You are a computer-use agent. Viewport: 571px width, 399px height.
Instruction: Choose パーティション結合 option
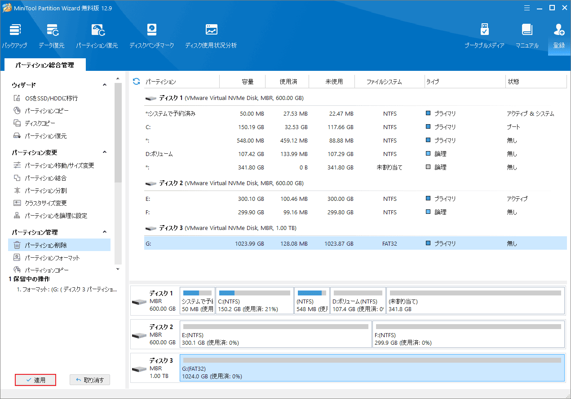(x=40, y=178)
